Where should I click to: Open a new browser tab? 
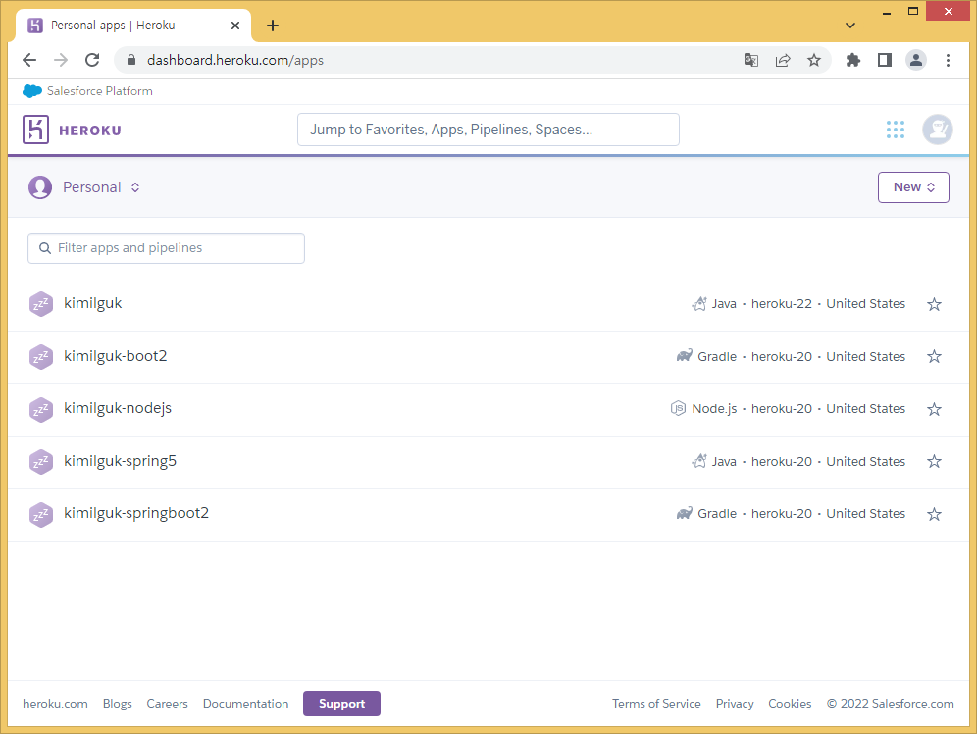coord(273,26)
